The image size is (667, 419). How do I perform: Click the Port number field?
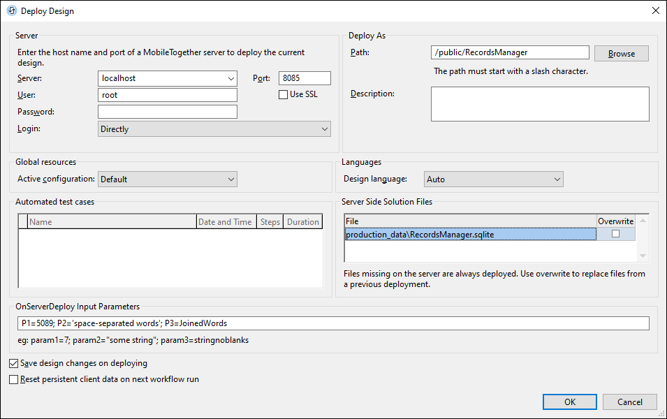pos(304,78)
